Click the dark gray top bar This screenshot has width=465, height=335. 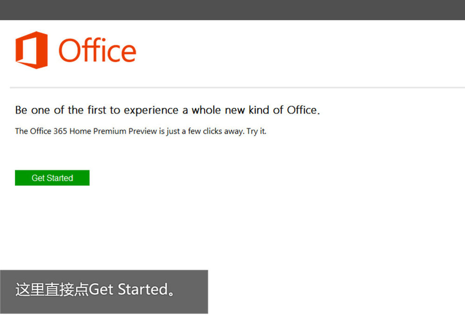pyautogui.click(x=232, y=10)
